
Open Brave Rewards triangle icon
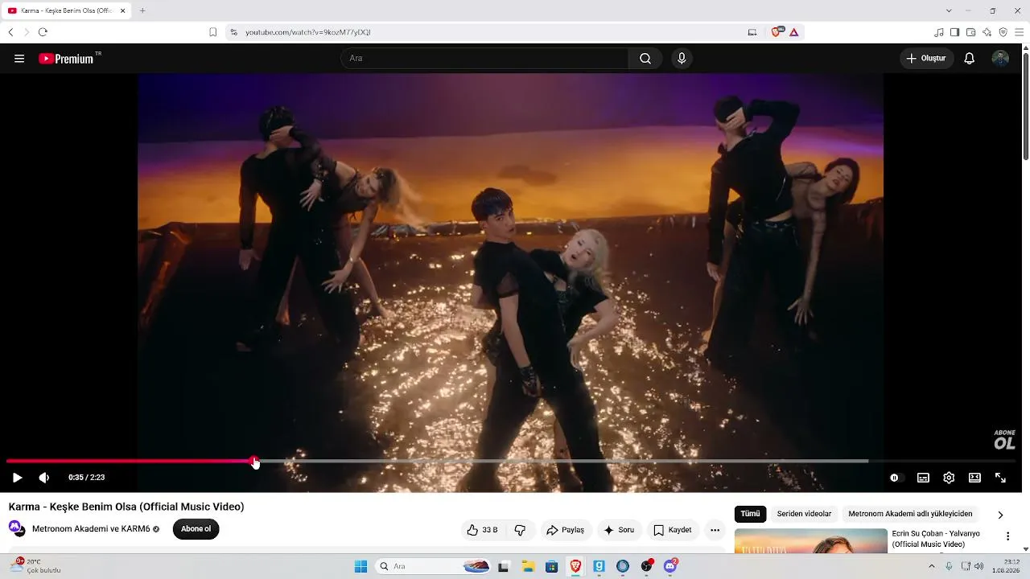click(x=794, y=32)
